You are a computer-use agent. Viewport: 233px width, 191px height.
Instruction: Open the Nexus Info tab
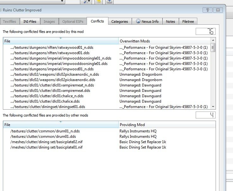148,22
